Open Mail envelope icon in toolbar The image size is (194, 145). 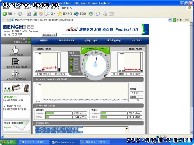[x=98, y=14]
